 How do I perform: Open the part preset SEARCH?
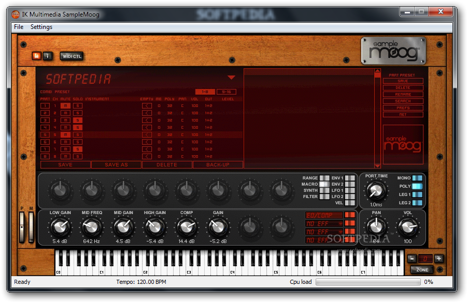click(403, 101)
